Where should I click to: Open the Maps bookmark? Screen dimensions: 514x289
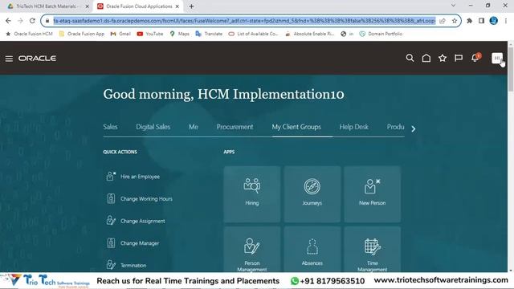180,34
